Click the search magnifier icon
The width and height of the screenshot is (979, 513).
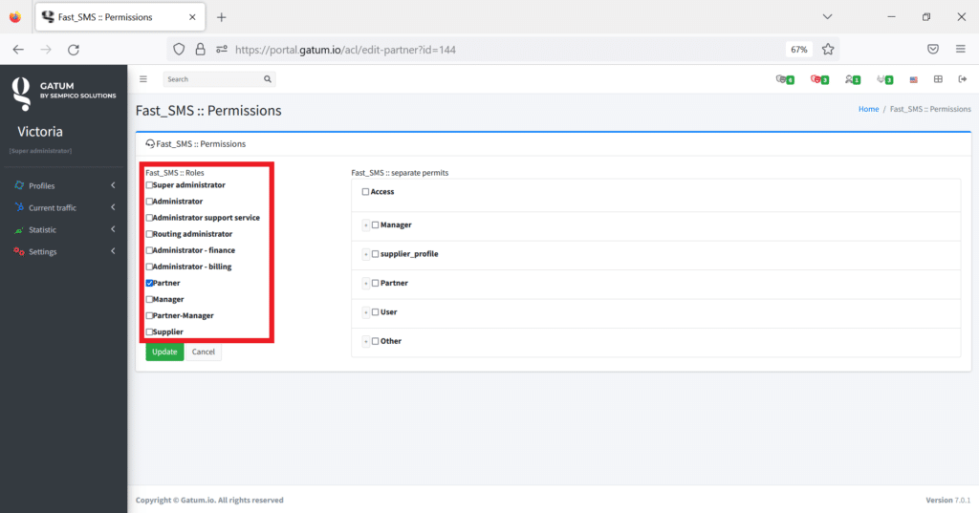(268, 79)
